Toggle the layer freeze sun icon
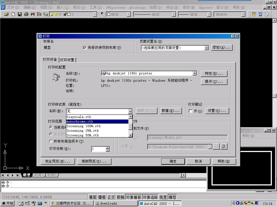The height and width of the screenshot is (207, 277). 56,14
